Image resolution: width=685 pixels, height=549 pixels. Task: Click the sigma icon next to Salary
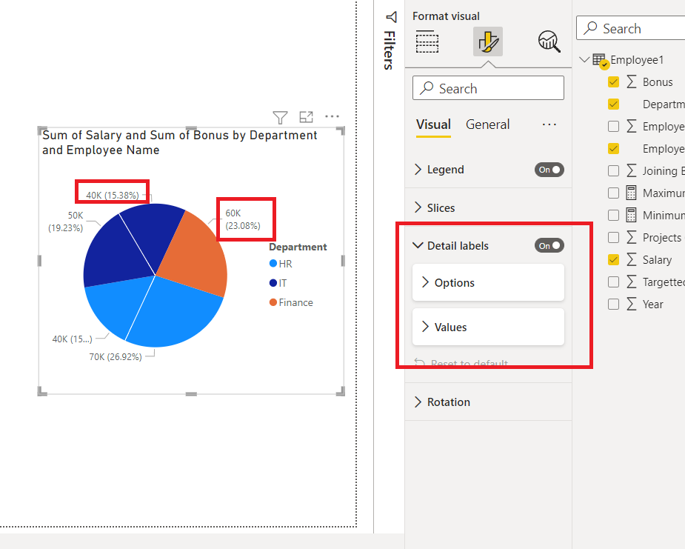(631, 259)
